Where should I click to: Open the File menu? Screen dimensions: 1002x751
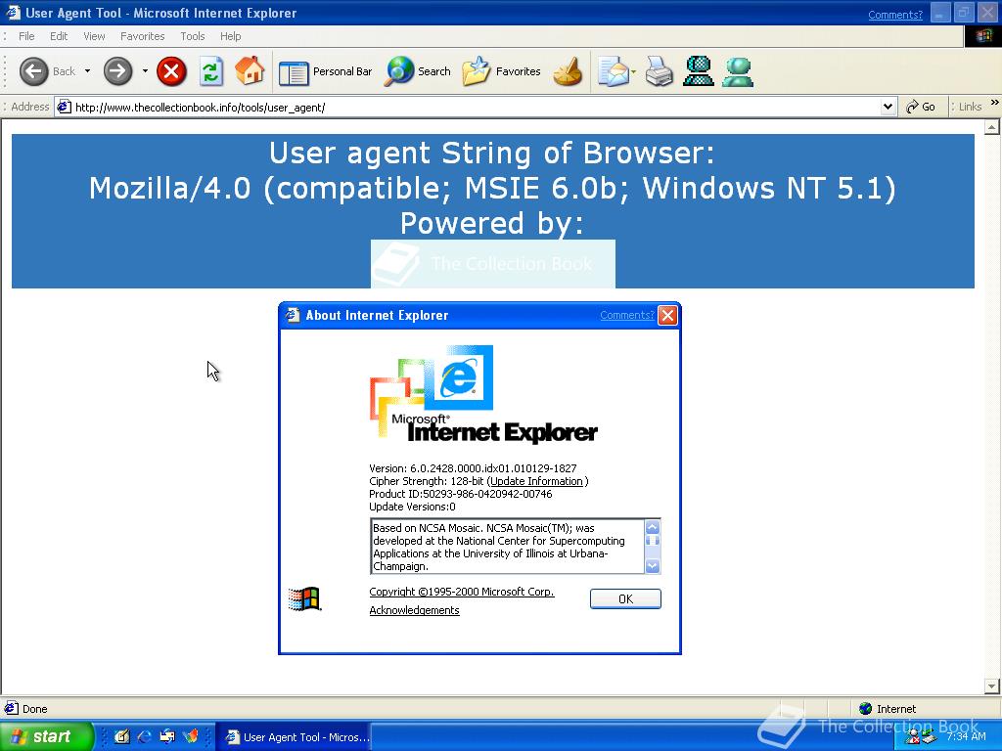(26, 36)
